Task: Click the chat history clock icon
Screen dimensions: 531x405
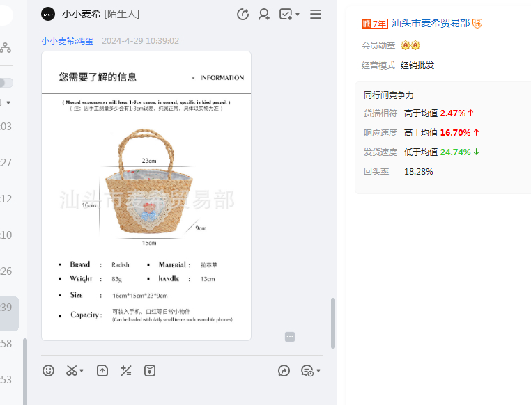Action: [x=243, y=14]
